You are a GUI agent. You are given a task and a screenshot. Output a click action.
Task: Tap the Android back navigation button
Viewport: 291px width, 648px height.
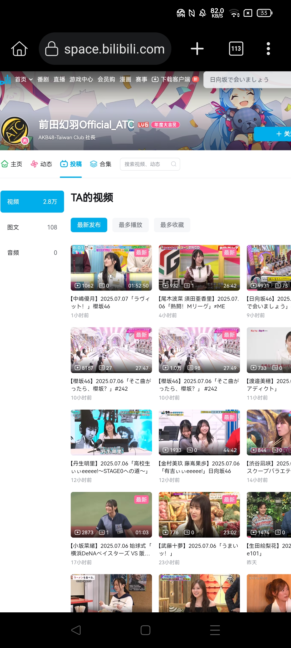coord(76,630)
